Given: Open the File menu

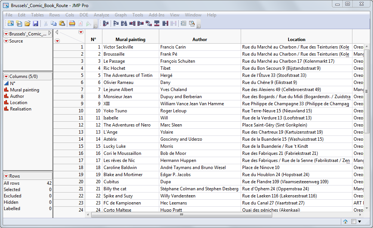Looking at the screenshot, I should click(x=9, y=15).
